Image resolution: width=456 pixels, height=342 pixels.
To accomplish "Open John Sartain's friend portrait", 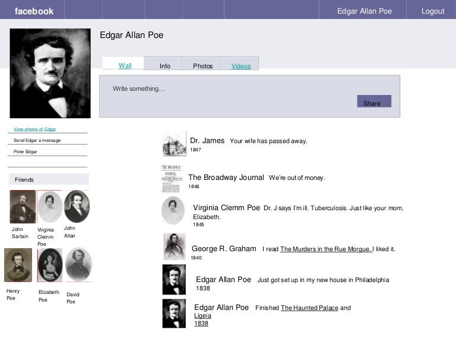I will tap(23, 207).
